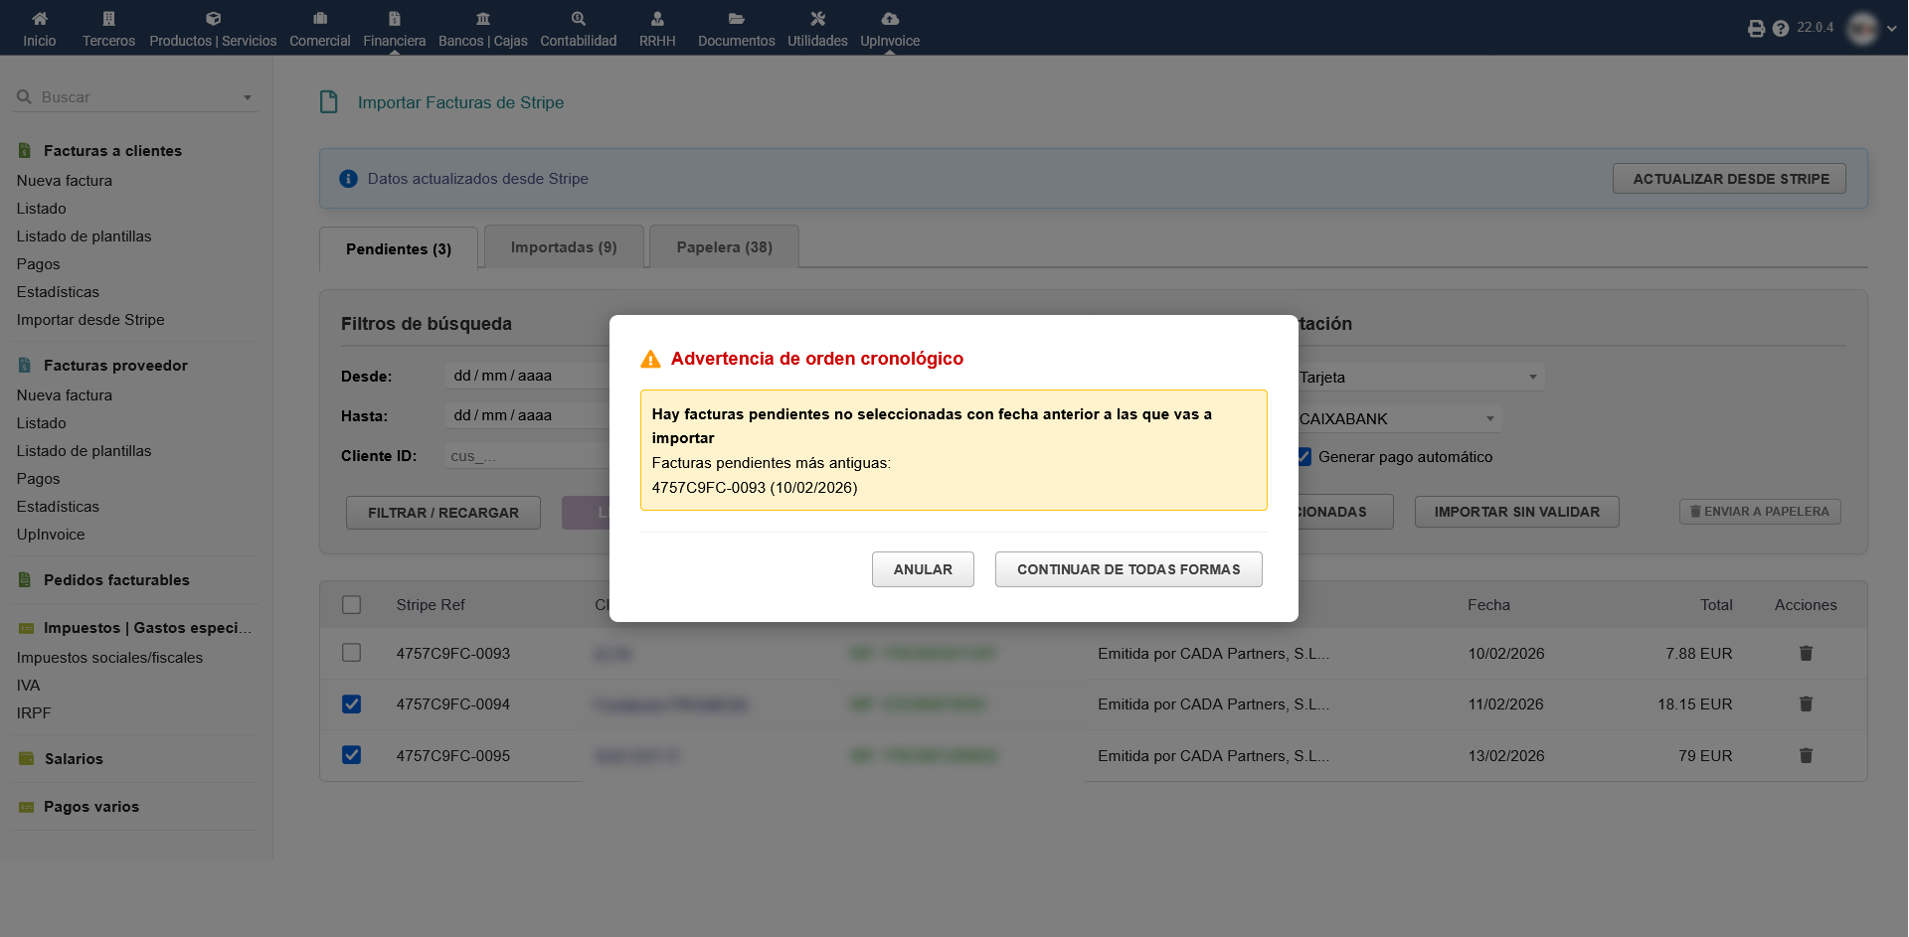This screenshot has height=937, width=1909.
Task: Delete invoice 4757C9FC-0093 with trash icon
Action: coord(1806,653)
